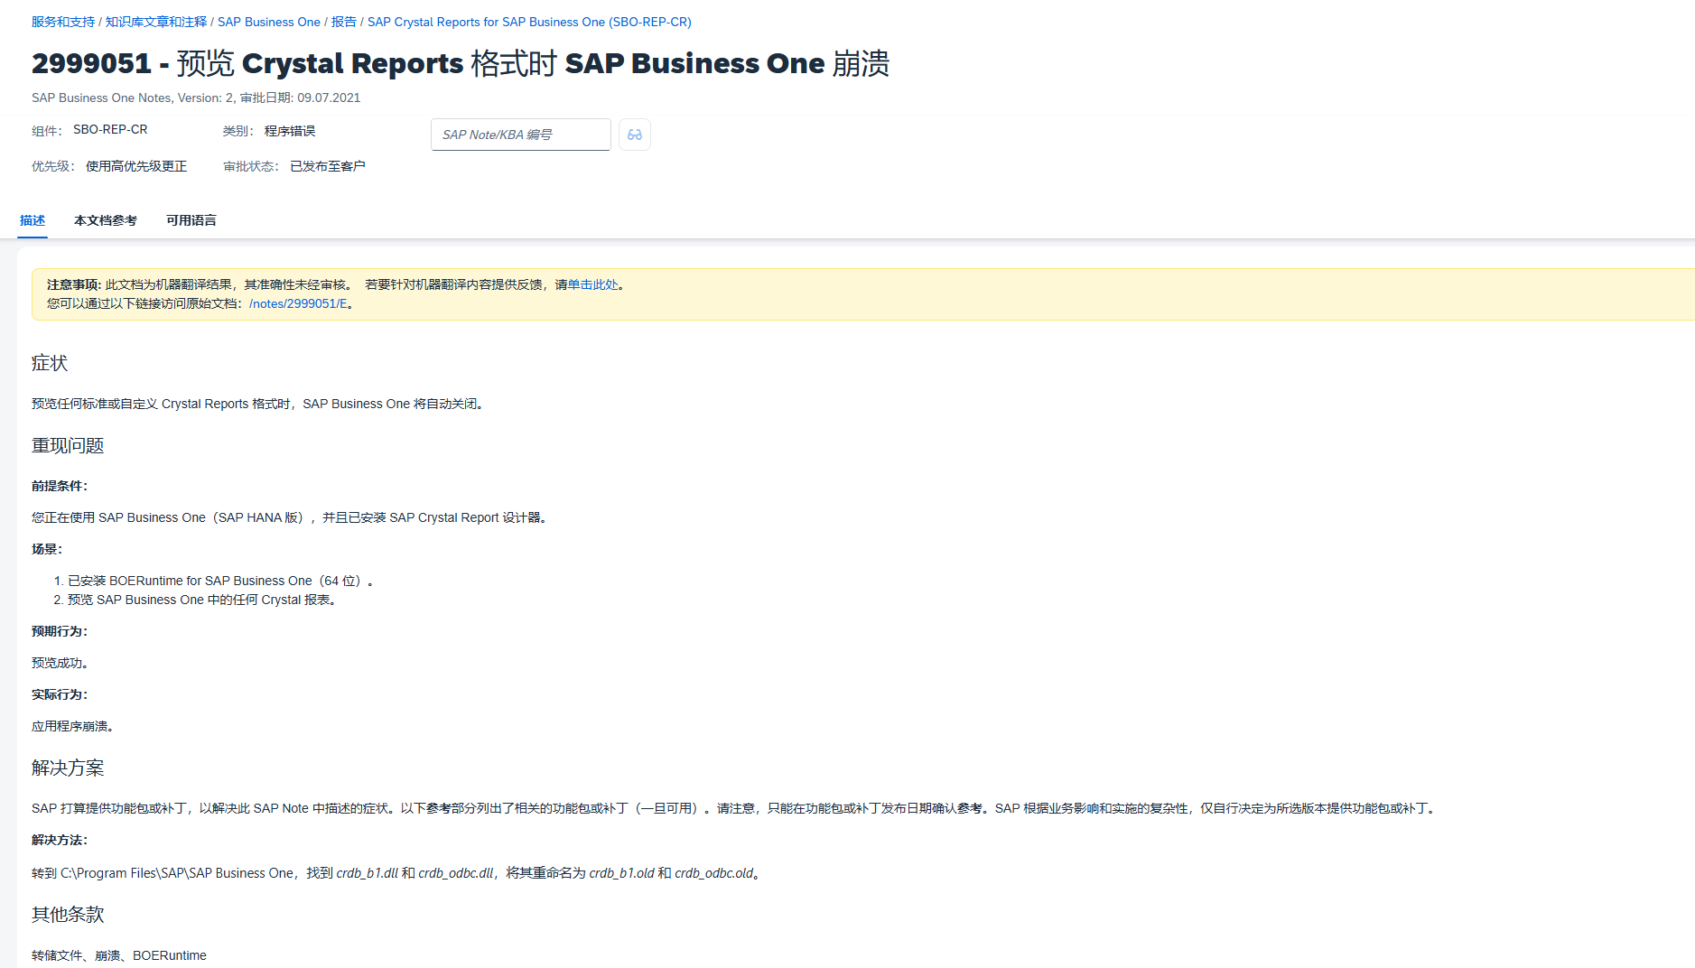Click the version line with date 09.07.2021
This screenshot has width=1695, height=968.
tap(196, 98)
